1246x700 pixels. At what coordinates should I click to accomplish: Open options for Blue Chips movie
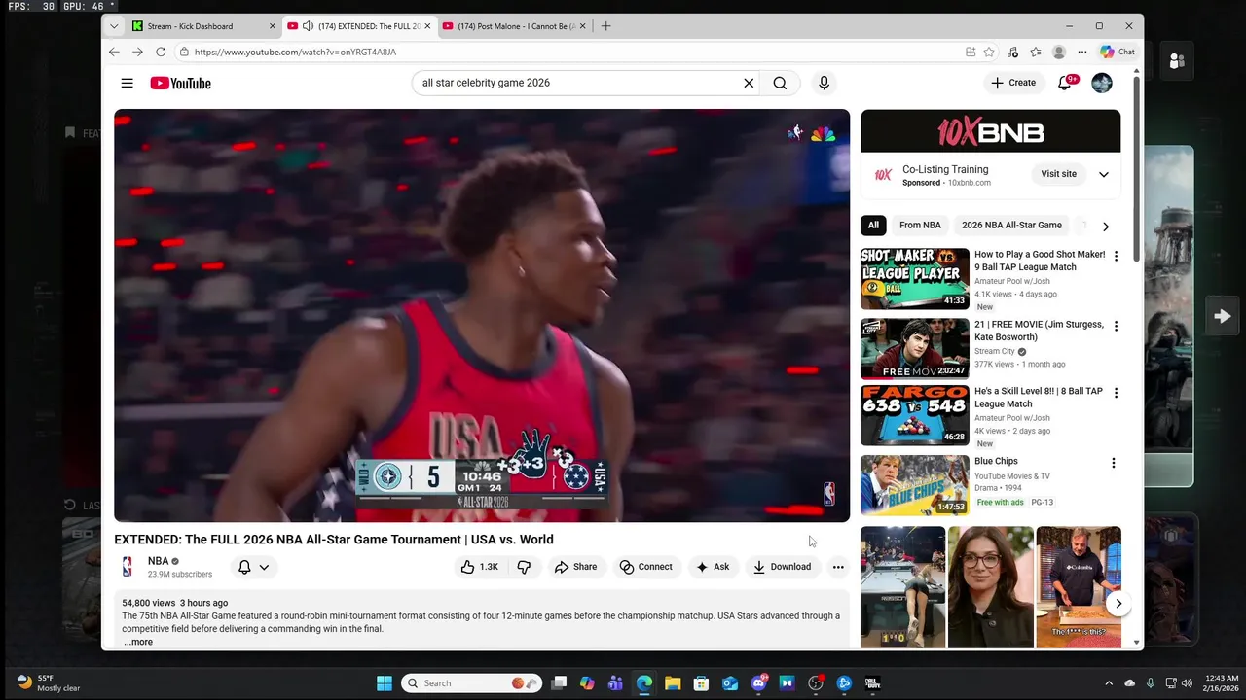(x=1116, y=463)
